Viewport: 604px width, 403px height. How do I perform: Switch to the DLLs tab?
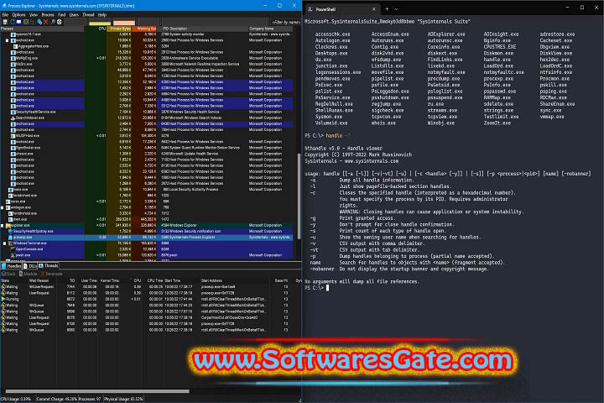click(x=30, y=265)
